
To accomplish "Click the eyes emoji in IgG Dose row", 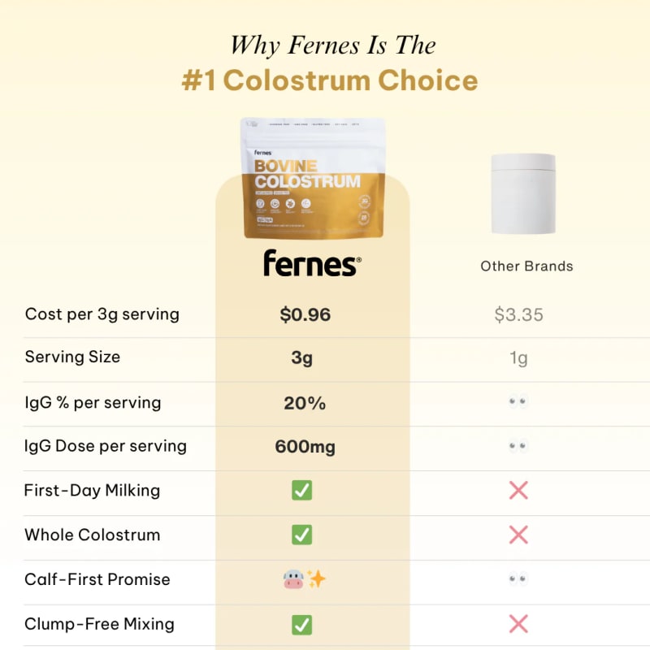I will (518, 446).
